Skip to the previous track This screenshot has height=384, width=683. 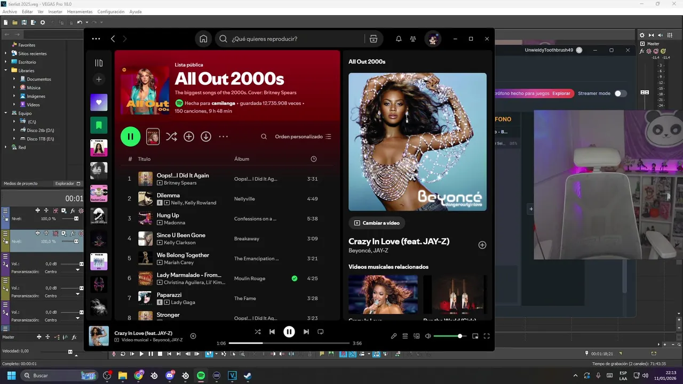click(272, 332)
